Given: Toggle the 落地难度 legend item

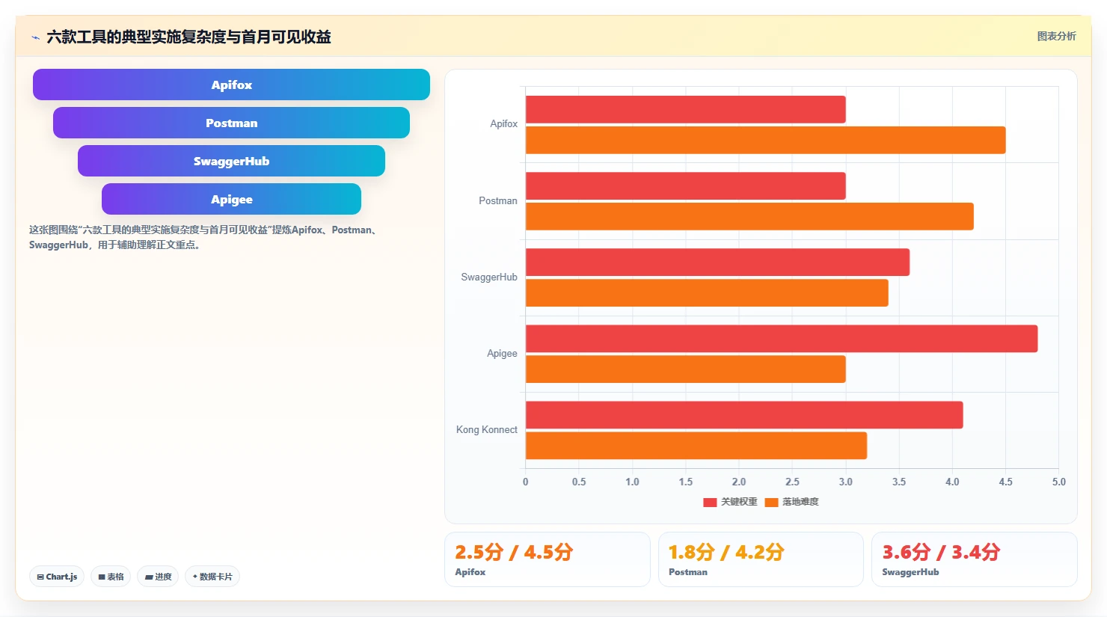Looking at the screenshot, I should click(791, 502).
